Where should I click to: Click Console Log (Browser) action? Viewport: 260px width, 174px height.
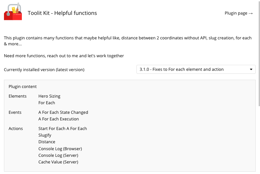(60, 149)
